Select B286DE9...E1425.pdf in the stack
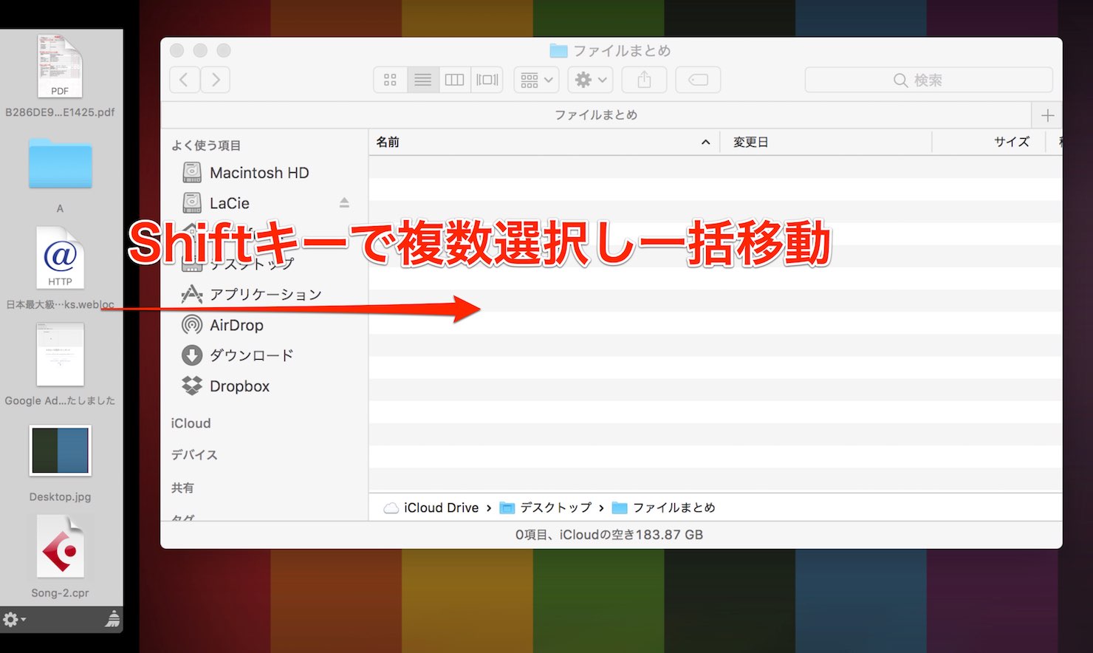This screenshot has height=653, width=1093. coord(60,76)
